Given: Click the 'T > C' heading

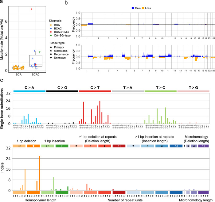Looking at the screenshot, I should coord(161,88).
